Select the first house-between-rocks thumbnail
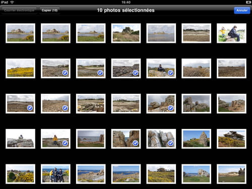252x189 pixels. click(x=20, y=33)
